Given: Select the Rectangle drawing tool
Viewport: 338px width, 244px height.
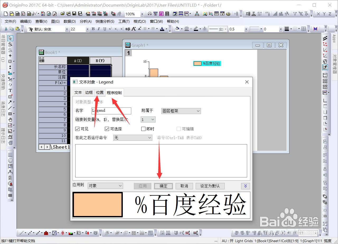Looking at the screenshot, I should (10, 114).
